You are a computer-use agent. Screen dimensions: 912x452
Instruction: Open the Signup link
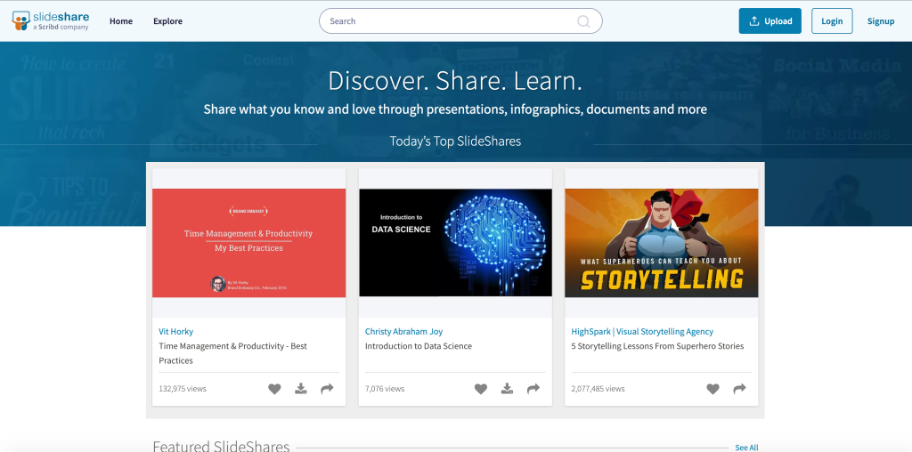[x=881, y=21]
